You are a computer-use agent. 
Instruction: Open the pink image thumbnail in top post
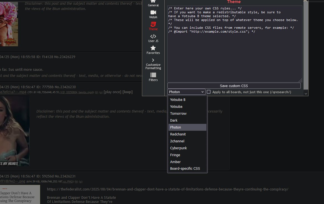(x=9, y=24)
